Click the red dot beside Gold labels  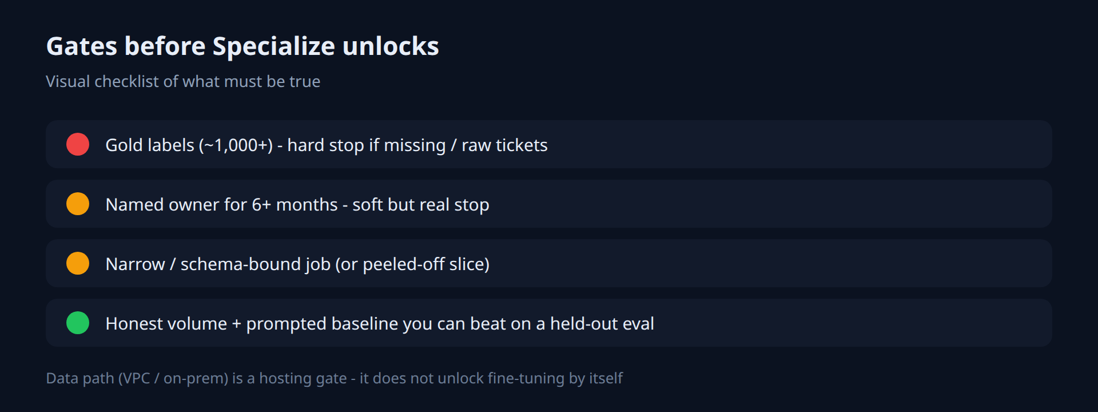[x=78, y=144]
